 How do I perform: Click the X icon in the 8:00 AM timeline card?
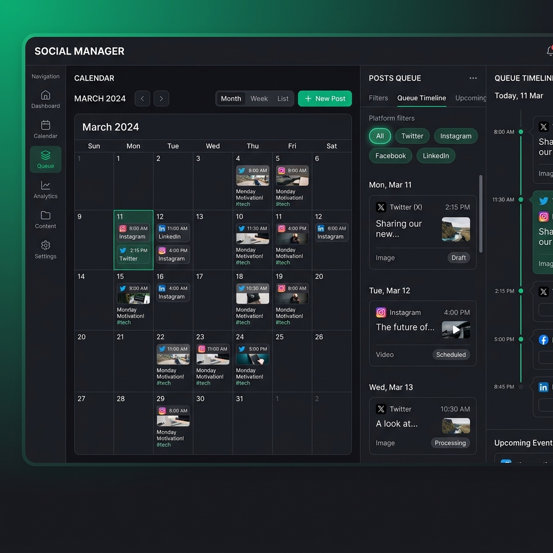[543, 127]
